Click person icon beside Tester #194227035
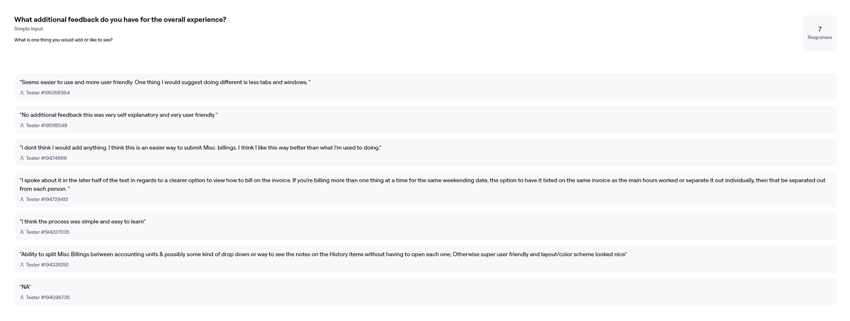This screenshot has height=321, width=850. [x=22, y=232]
